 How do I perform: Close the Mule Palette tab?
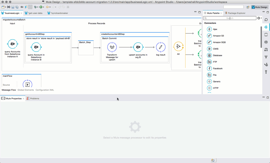tap(221, 13)
